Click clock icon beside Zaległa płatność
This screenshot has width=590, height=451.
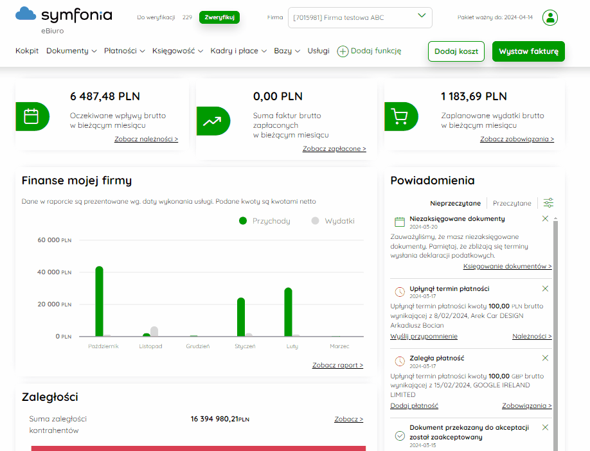[400, 361]
